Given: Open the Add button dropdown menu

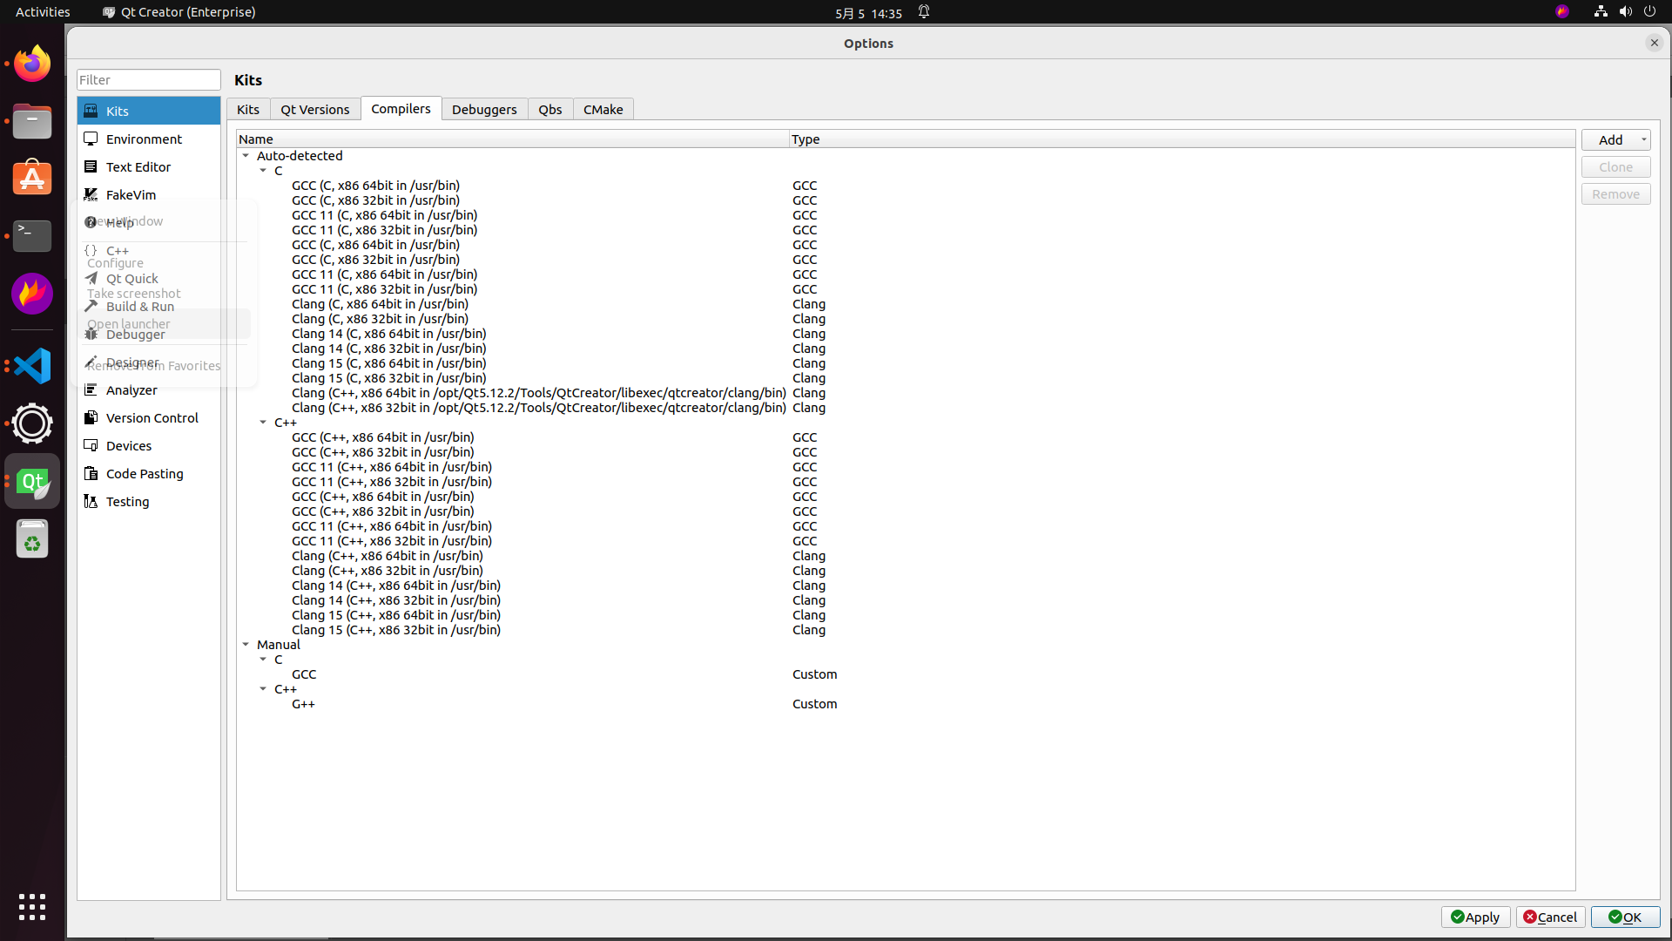Looking at the screenshot, I should coord(1642,139).
